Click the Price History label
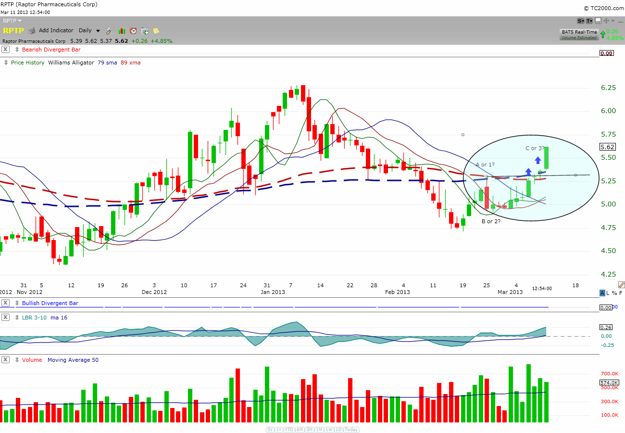 [x=27, y=63]
